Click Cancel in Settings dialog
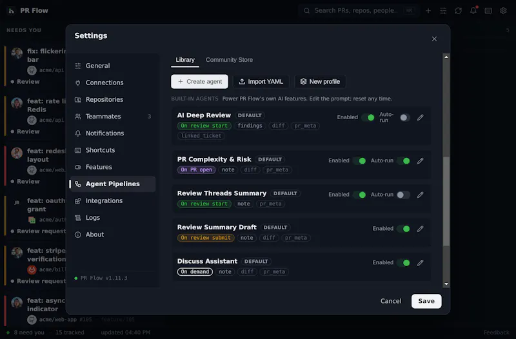Viewport: 516px width, 339px height. 391,301
